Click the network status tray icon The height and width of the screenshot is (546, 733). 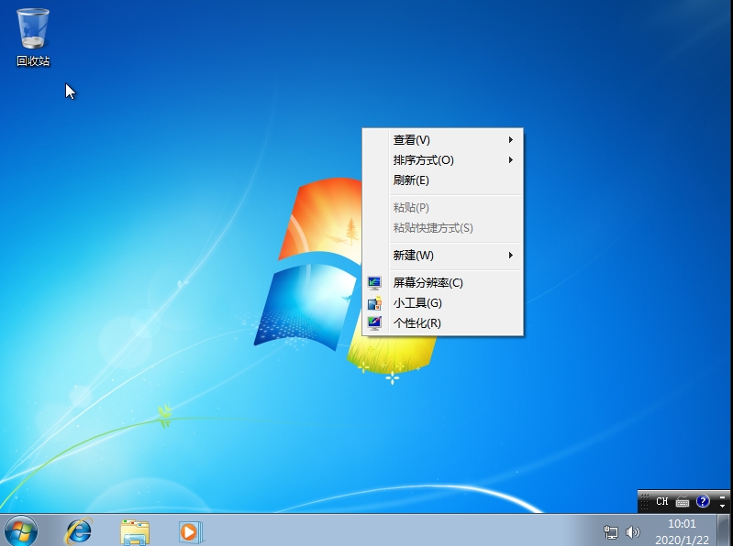610,532
